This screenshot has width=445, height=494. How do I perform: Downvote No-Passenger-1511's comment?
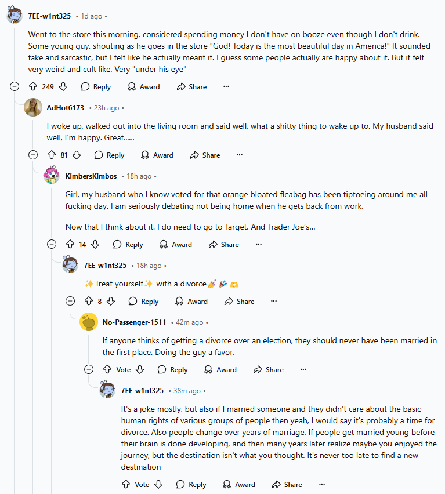140,369
